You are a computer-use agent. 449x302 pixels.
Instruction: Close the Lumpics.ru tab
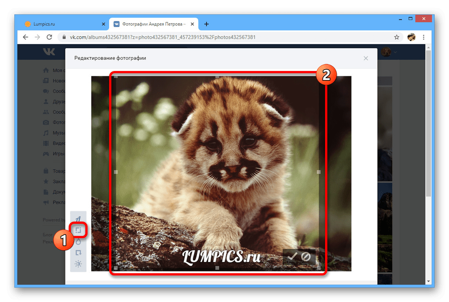point(103,24)
